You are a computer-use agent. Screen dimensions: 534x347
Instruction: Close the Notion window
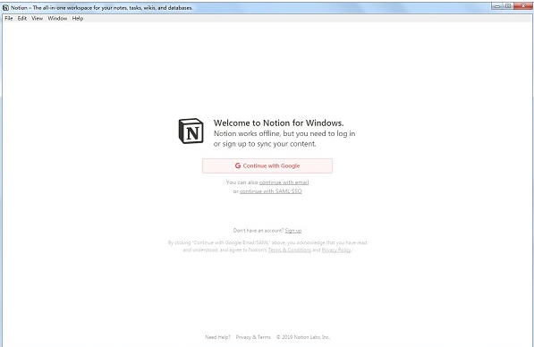point(522,5)
